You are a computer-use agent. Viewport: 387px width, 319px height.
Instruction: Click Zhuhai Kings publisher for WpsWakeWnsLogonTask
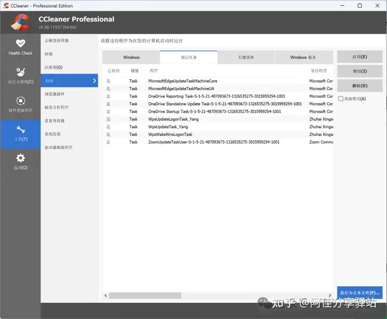click(321, 134)
